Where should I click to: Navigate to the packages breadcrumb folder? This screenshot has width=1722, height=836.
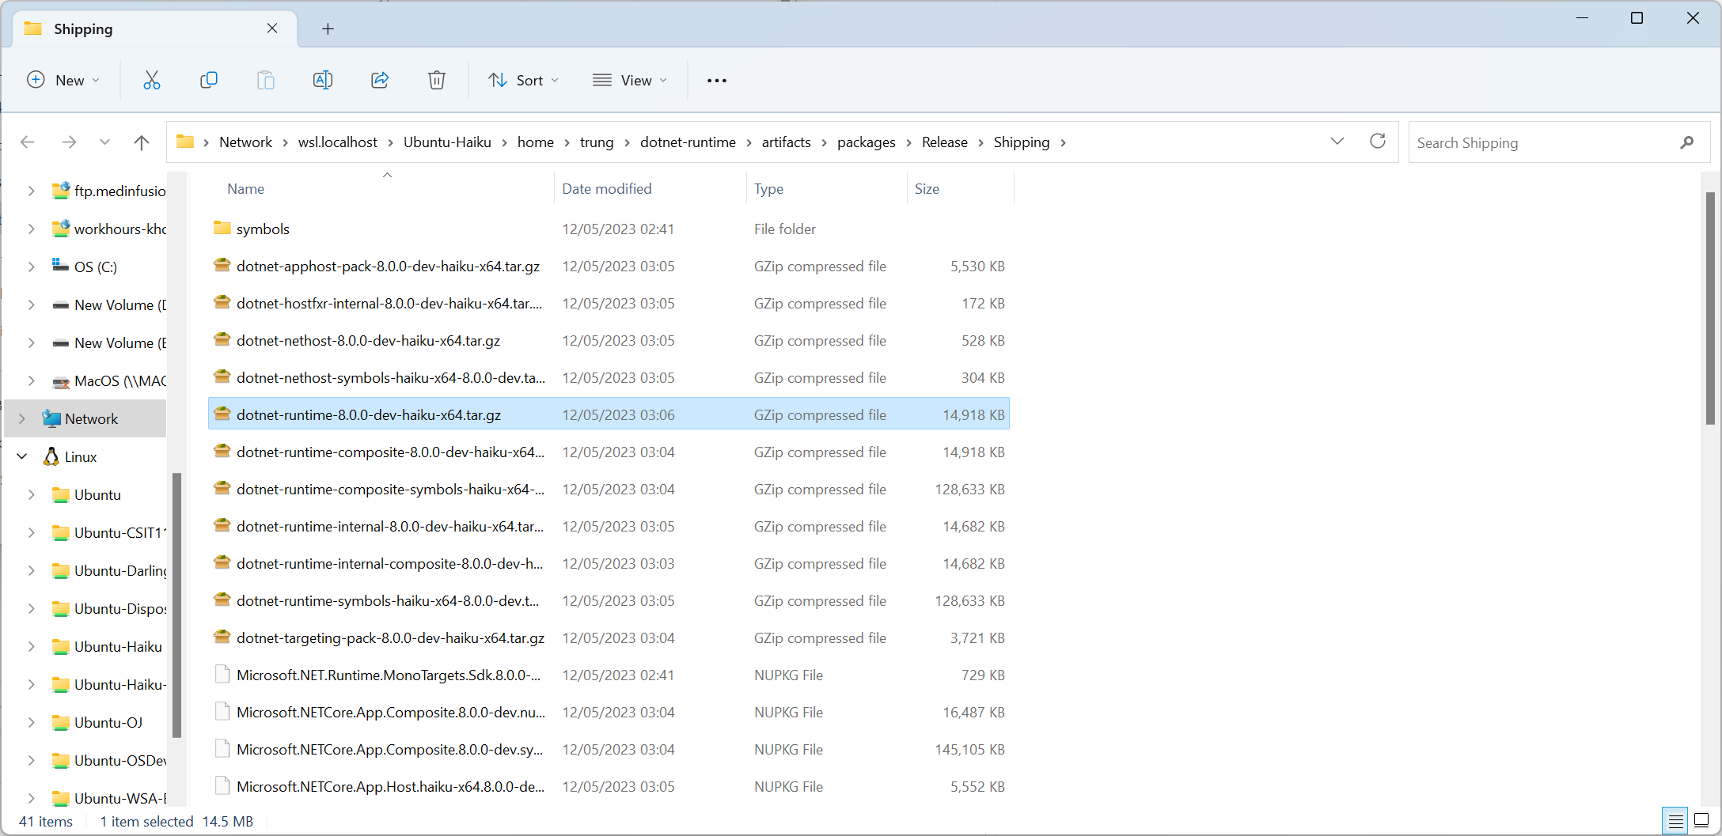tap(866, 142)
